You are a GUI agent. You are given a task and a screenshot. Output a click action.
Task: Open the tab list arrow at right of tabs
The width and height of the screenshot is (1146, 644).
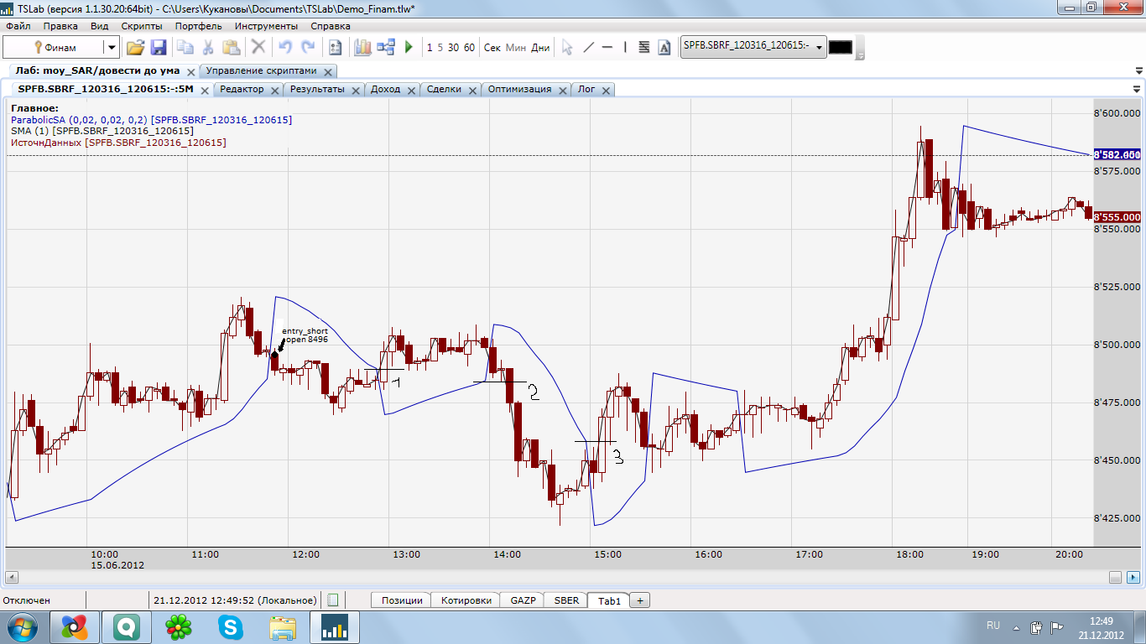(x=1137, y=89)
